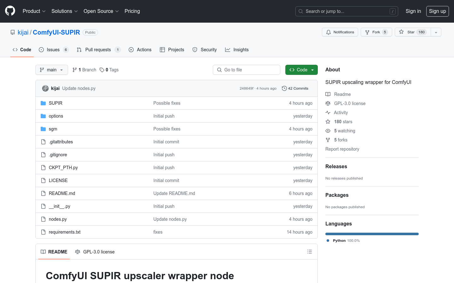Open the kijai owner link

pos(23,32)
